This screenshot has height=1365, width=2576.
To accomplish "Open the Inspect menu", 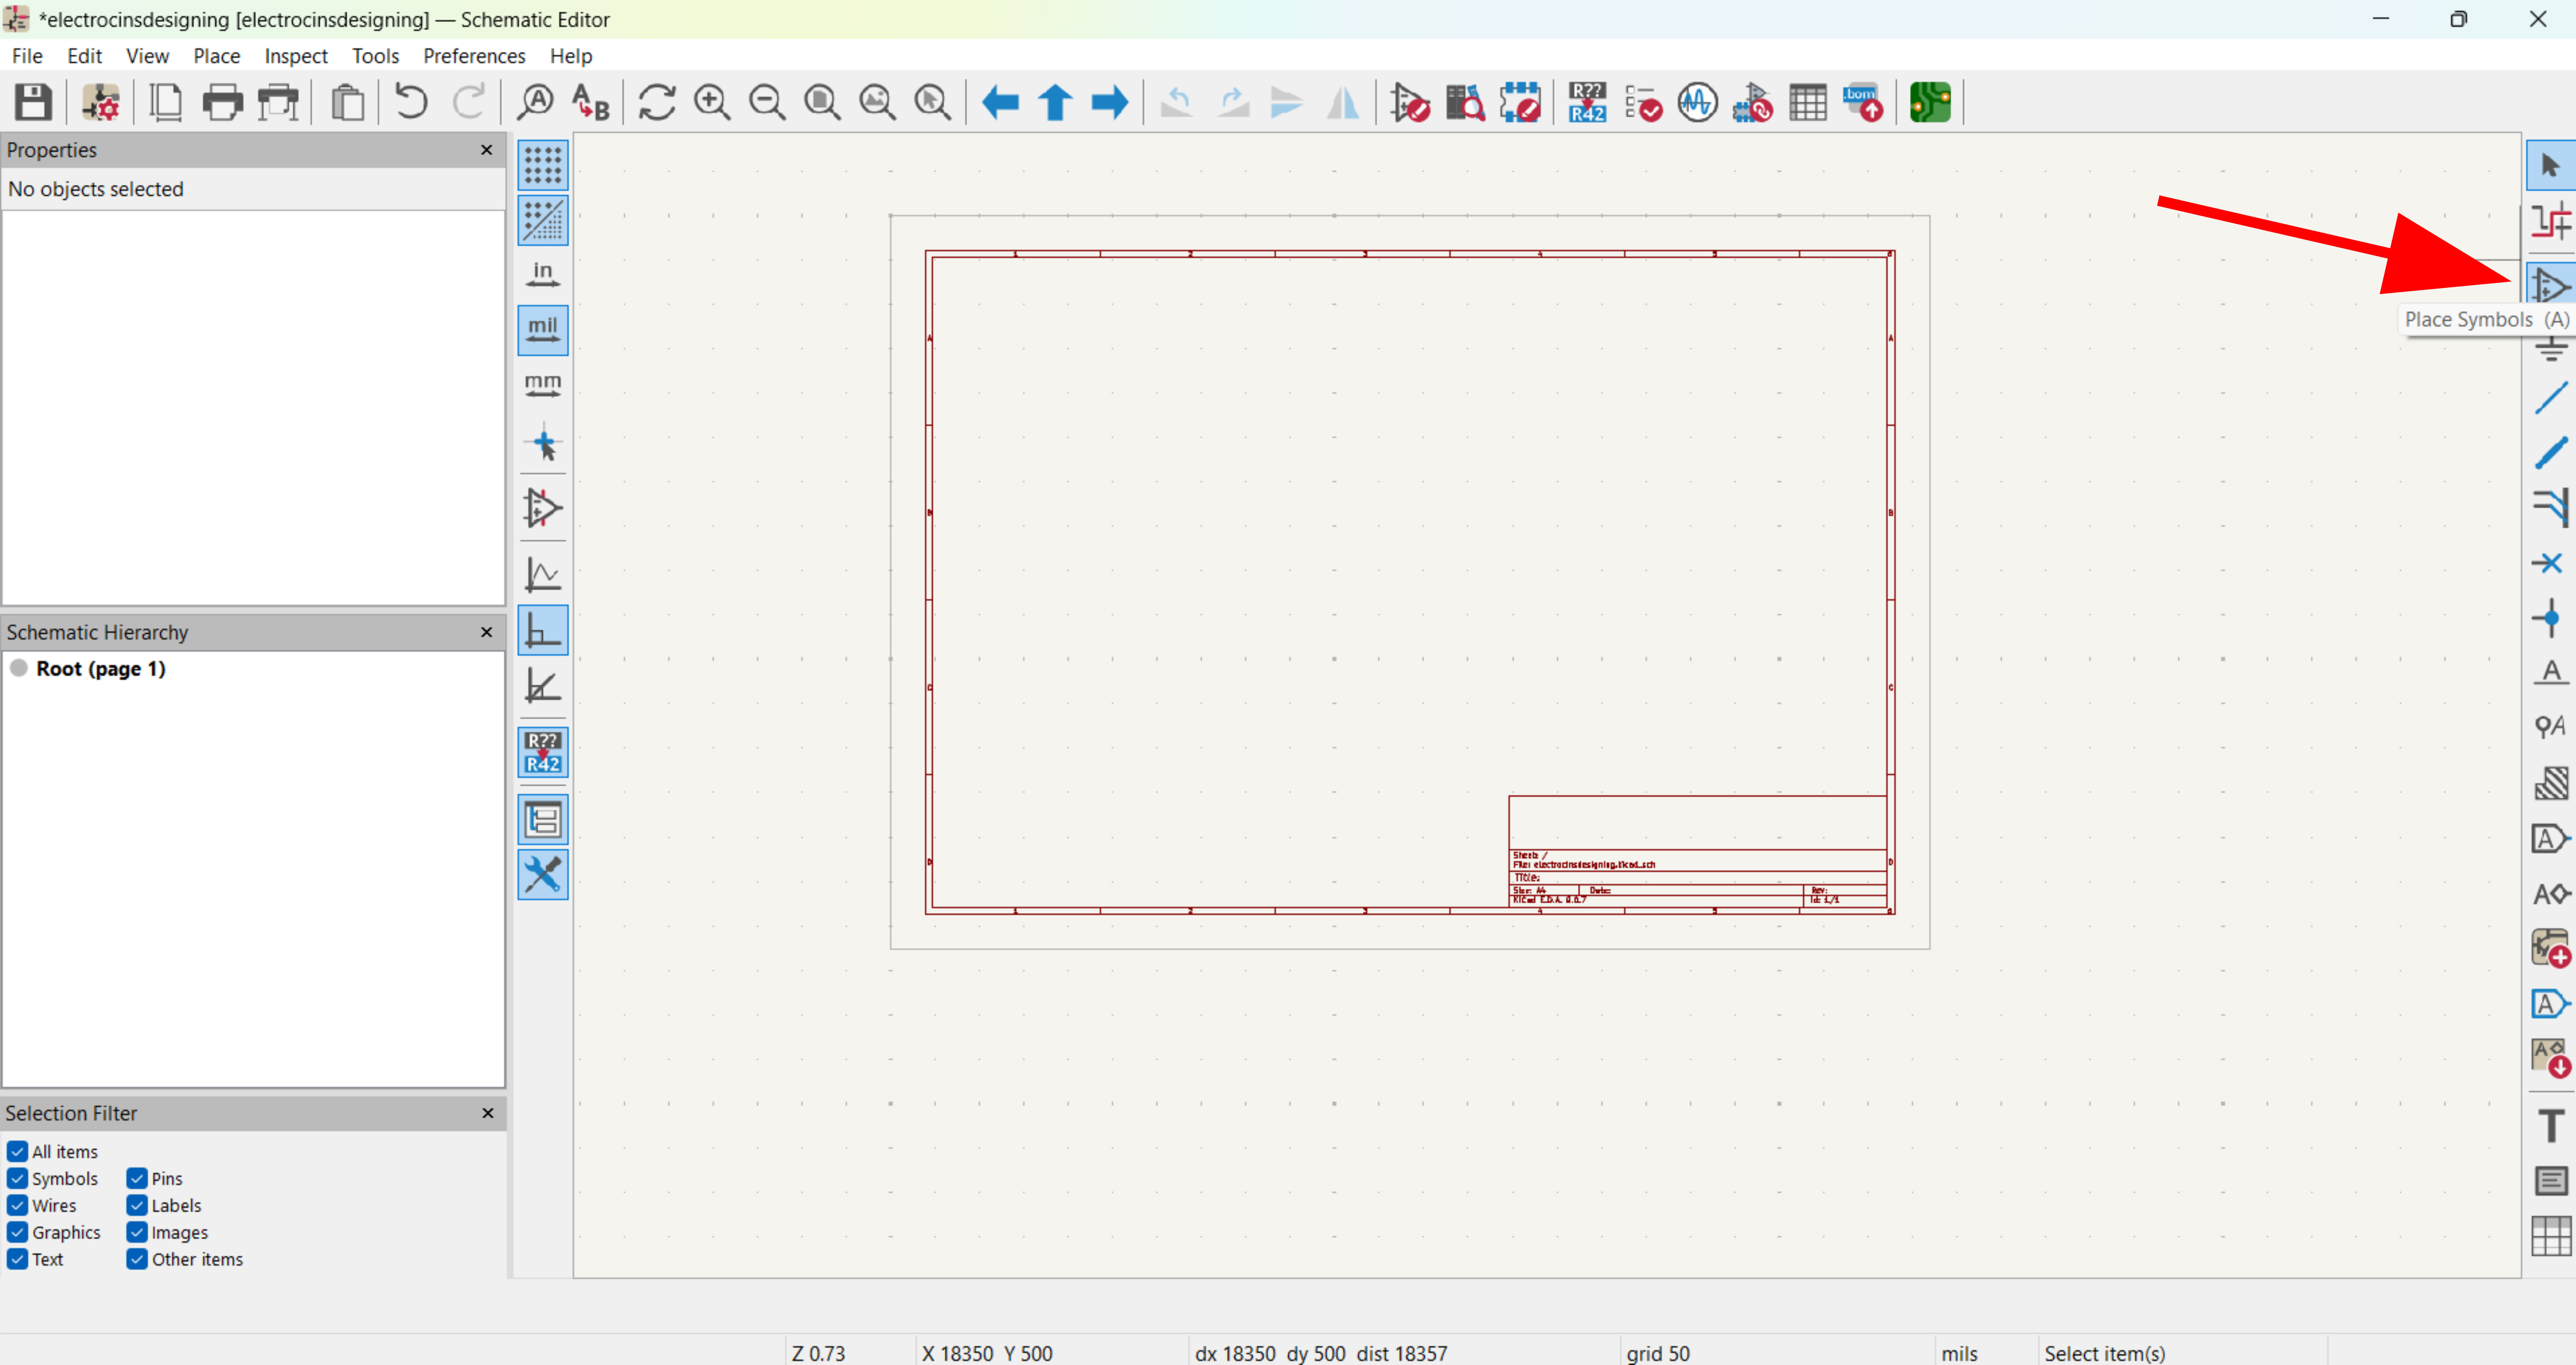I will pos(295,56).
